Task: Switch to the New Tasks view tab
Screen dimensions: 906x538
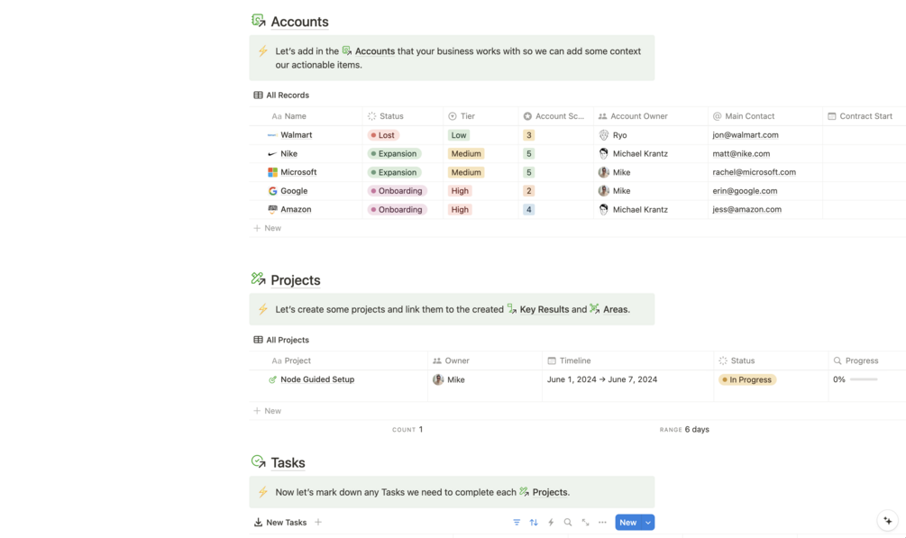Action: 280,523
